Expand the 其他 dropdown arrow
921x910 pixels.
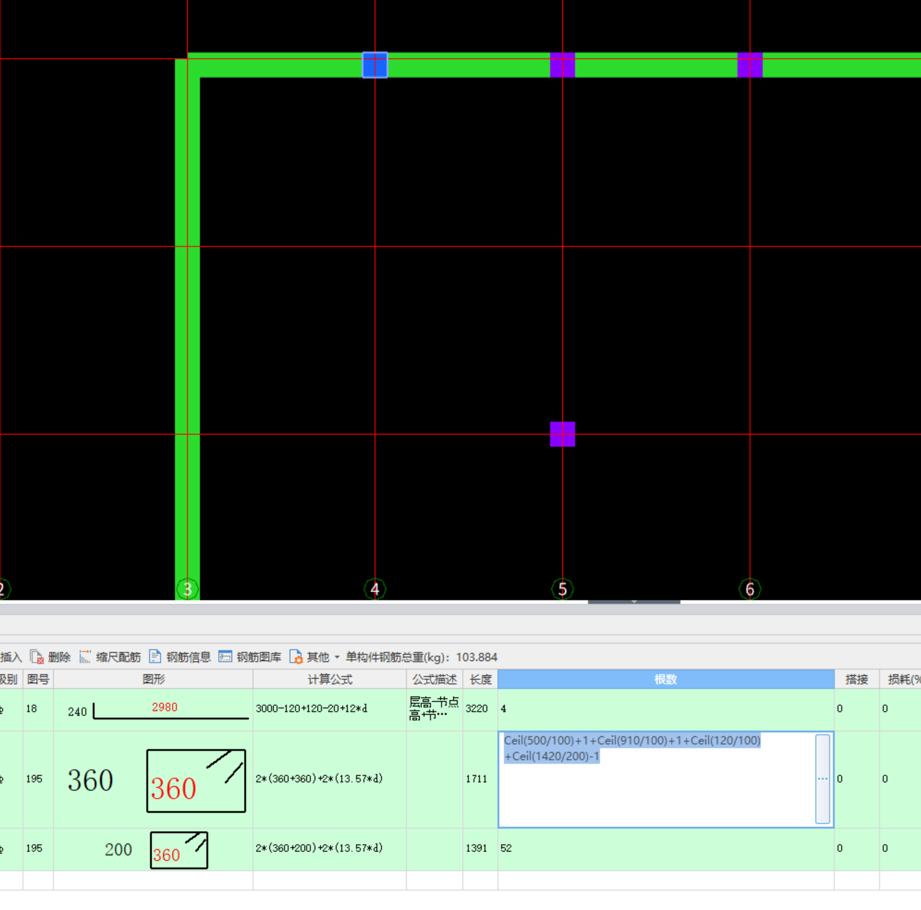click(337, 657)
